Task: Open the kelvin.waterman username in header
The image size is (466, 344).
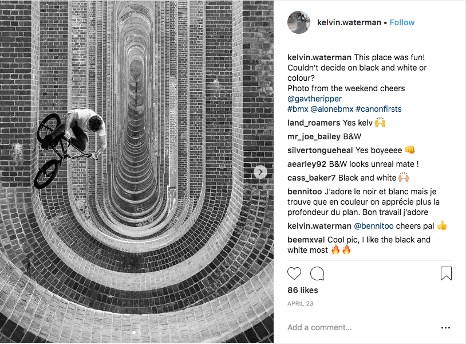Action: [x=349, y=22]
